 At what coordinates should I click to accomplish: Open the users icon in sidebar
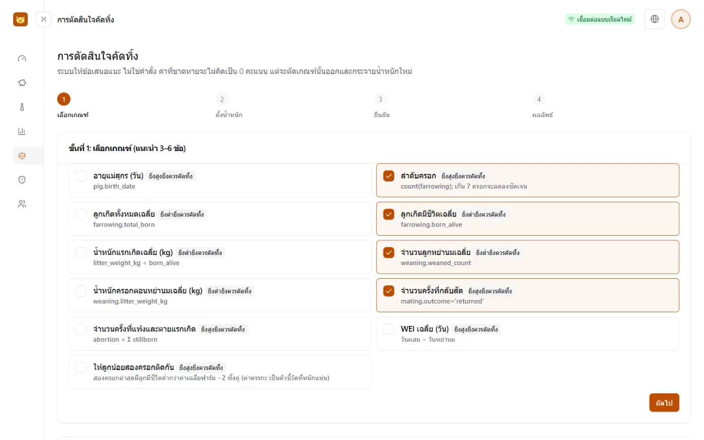pyautogui.click(x=22, y=204)
